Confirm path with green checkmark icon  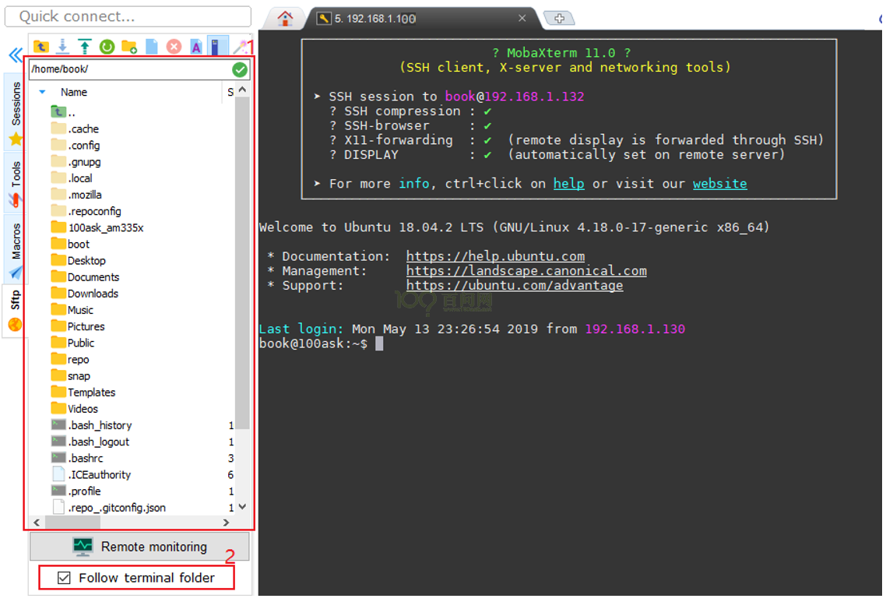240,69
